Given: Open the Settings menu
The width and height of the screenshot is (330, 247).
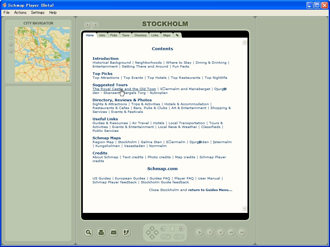Looking at the screenshot, I should click(x=38, y=13).
